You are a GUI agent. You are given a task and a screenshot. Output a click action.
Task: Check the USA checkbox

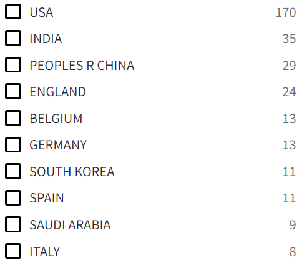coord(13,12)
